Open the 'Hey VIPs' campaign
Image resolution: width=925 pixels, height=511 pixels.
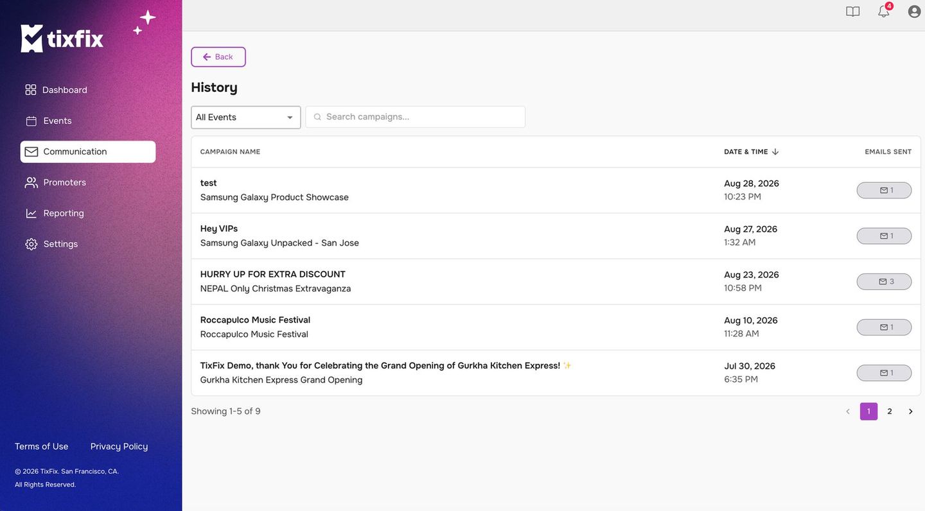click(x=219, y=229)
